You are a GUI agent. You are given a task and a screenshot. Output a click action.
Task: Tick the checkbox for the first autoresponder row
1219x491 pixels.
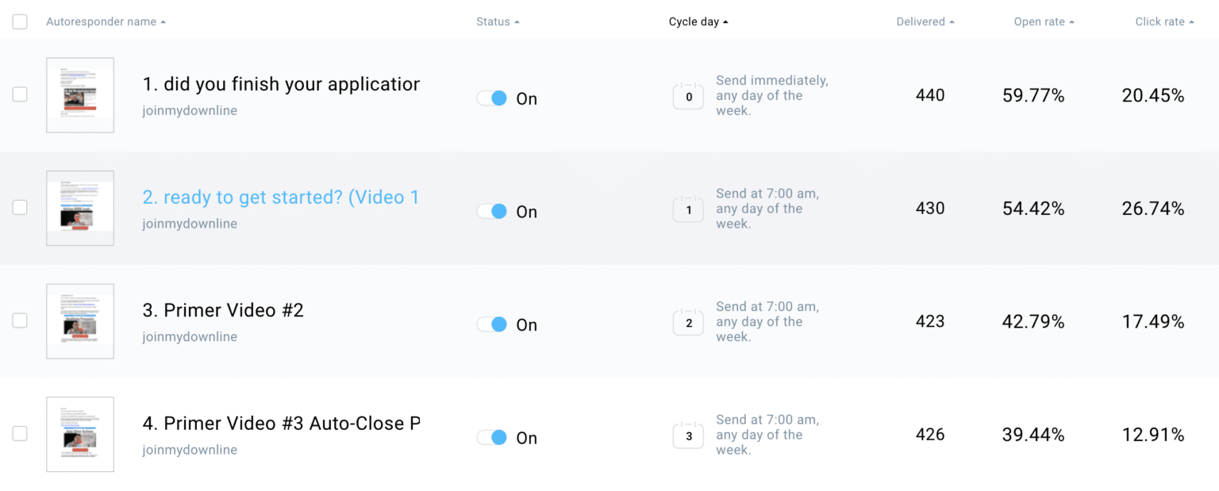click(19, 95)
